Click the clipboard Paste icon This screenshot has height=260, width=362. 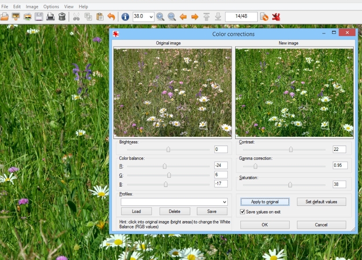tap(100, 17)
